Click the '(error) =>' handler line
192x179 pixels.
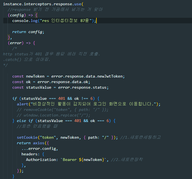pos(21,43)
